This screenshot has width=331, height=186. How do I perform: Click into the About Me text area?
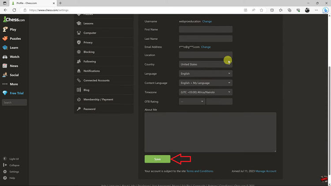click(x=210, y=132)
